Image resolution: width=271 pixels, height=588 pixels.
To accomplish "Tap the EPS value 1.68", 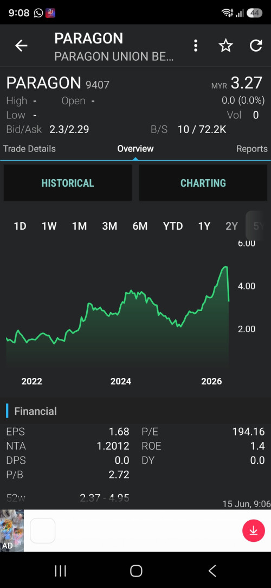I will [x=119, y=432].
